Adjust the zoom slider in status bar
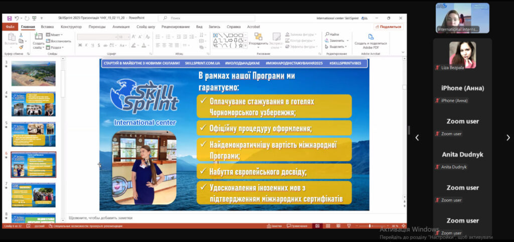Screen dimensions: 514x242 [x=370, y=226]
